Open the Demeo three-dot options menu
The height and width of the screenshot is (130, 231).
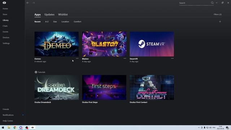coord(77,58)
